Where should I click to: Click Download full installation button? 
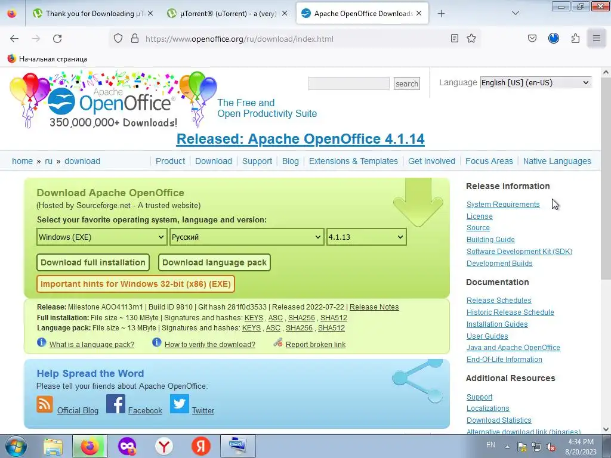click(93, 262)
